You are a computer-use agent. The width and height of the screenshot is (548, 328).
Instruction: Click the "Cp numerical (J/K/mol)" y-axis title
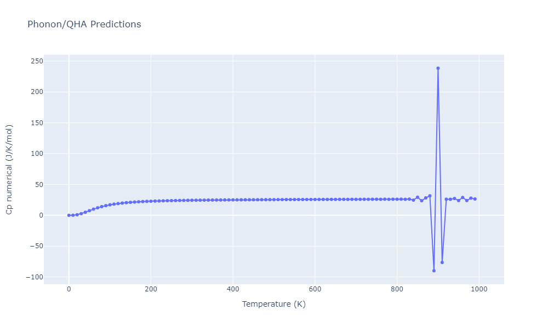[9, 169]
